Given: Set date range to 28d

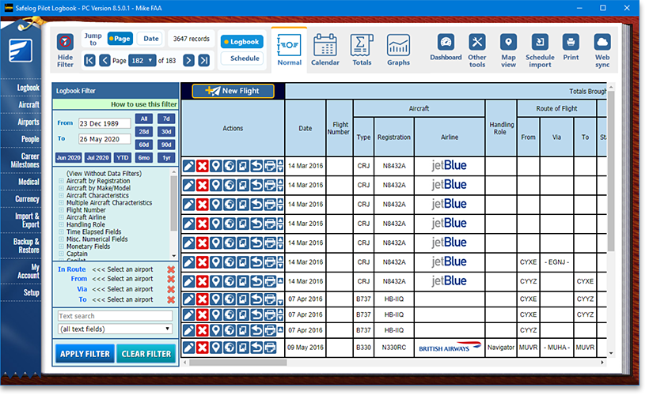Looking at the screenshot, I should 143,132.
